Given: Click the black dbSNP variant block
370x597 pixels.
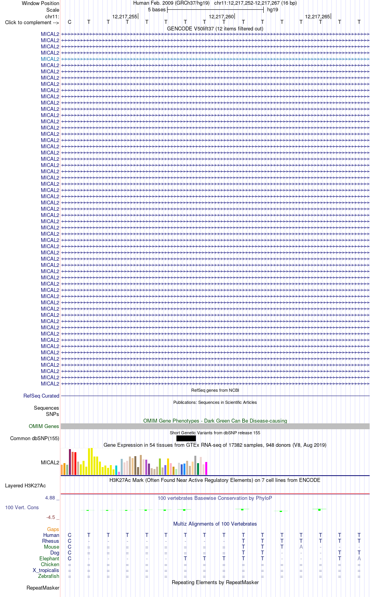Looking at the screenshot, I should pyautogui.click(x=186, y=439).
